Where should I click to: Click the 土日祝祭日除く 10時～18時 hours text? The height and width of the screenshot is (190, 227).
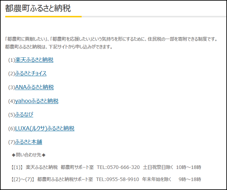172,167
